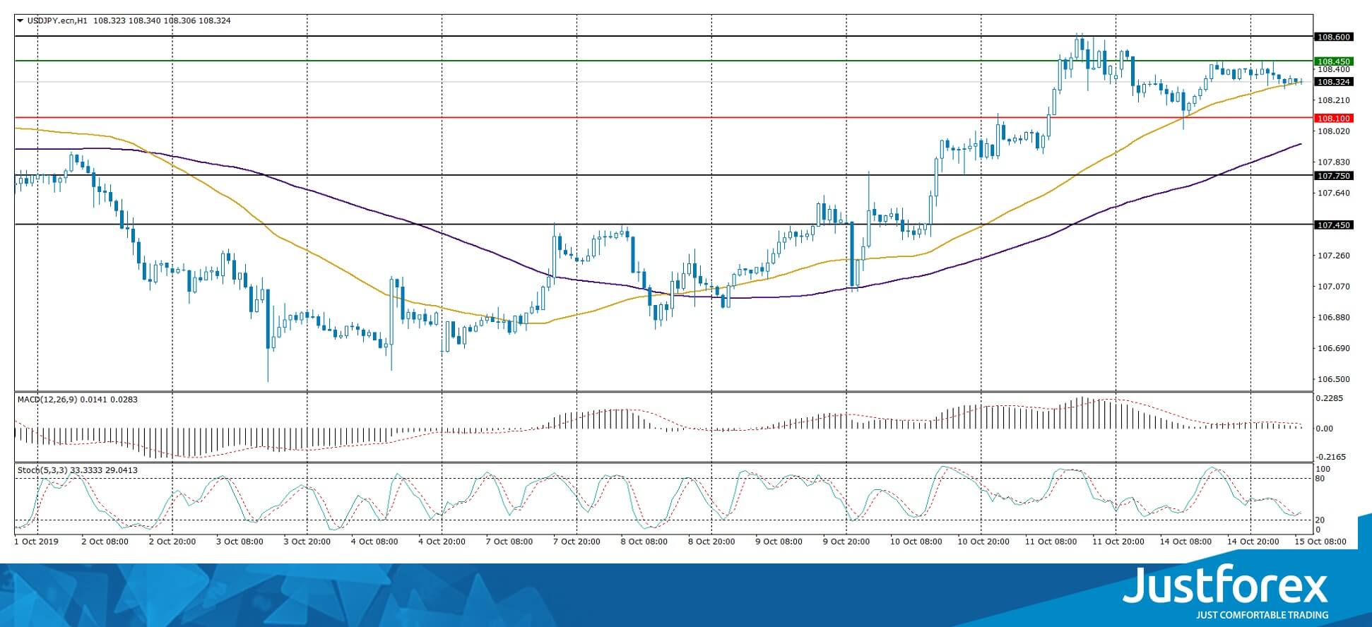
Task: Click the 107.750 level price label
Action: pos(1333,176)
